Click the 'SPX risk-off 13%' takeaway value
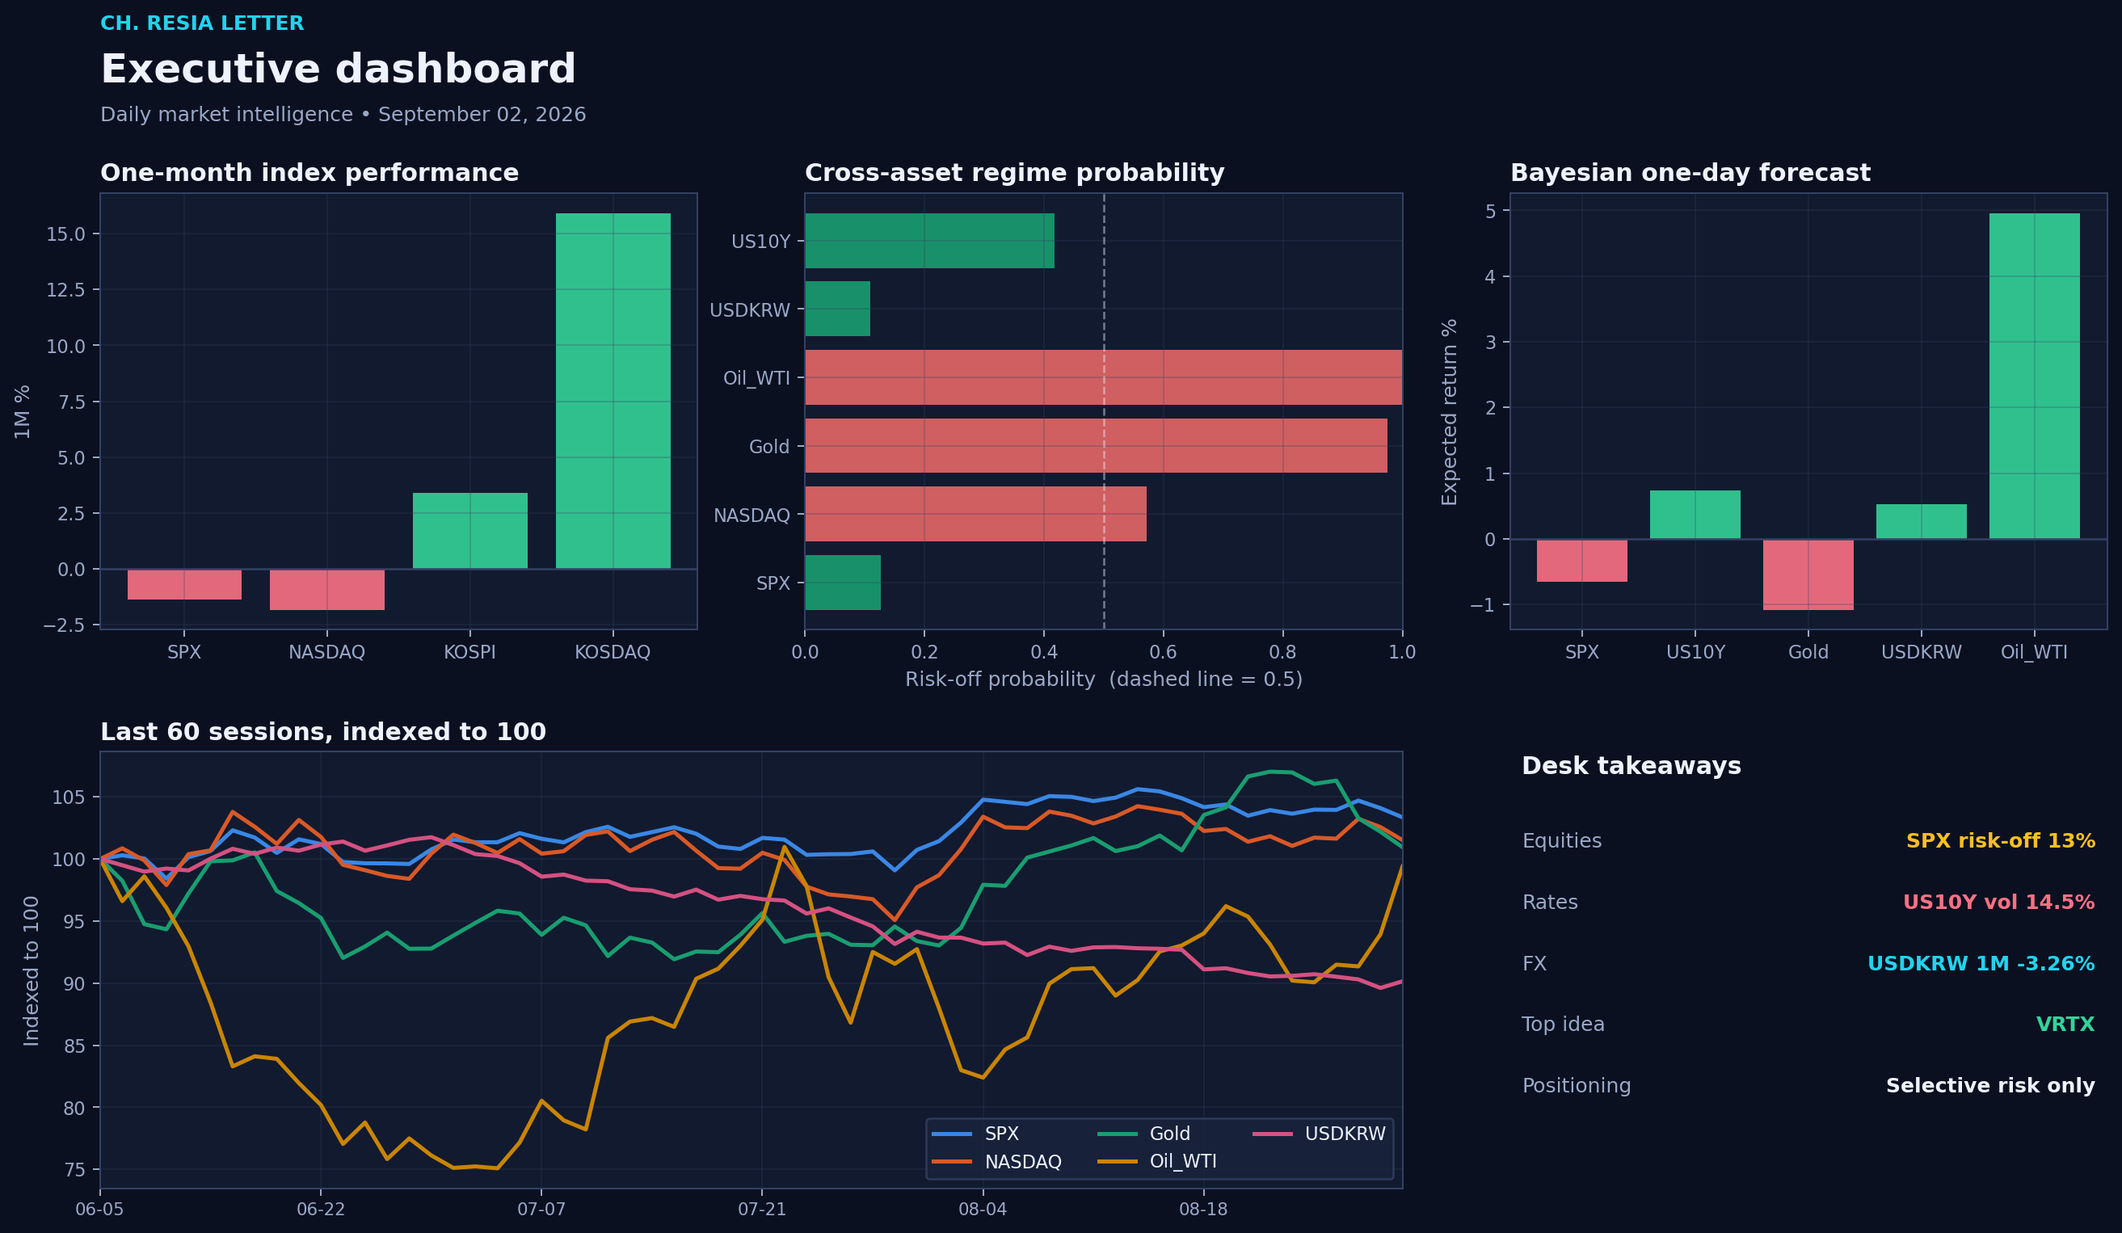2122x1233 pixels. [2000, 840]
